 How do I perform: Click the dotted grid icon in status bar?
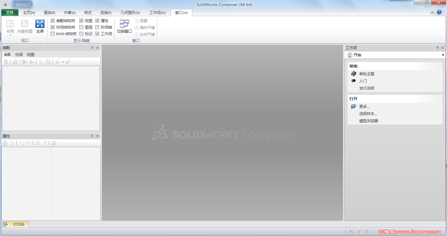click(x=366, y=231)
